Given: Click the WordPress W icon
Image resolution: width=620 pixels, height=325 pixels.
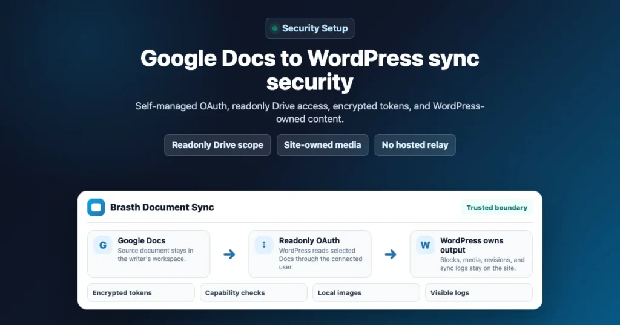Looking at the screenshot, I should (425, 245).
